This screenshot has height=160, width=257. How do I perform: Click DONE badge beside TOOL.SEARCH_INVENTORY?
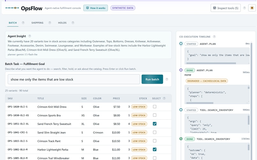click(190, 139)
